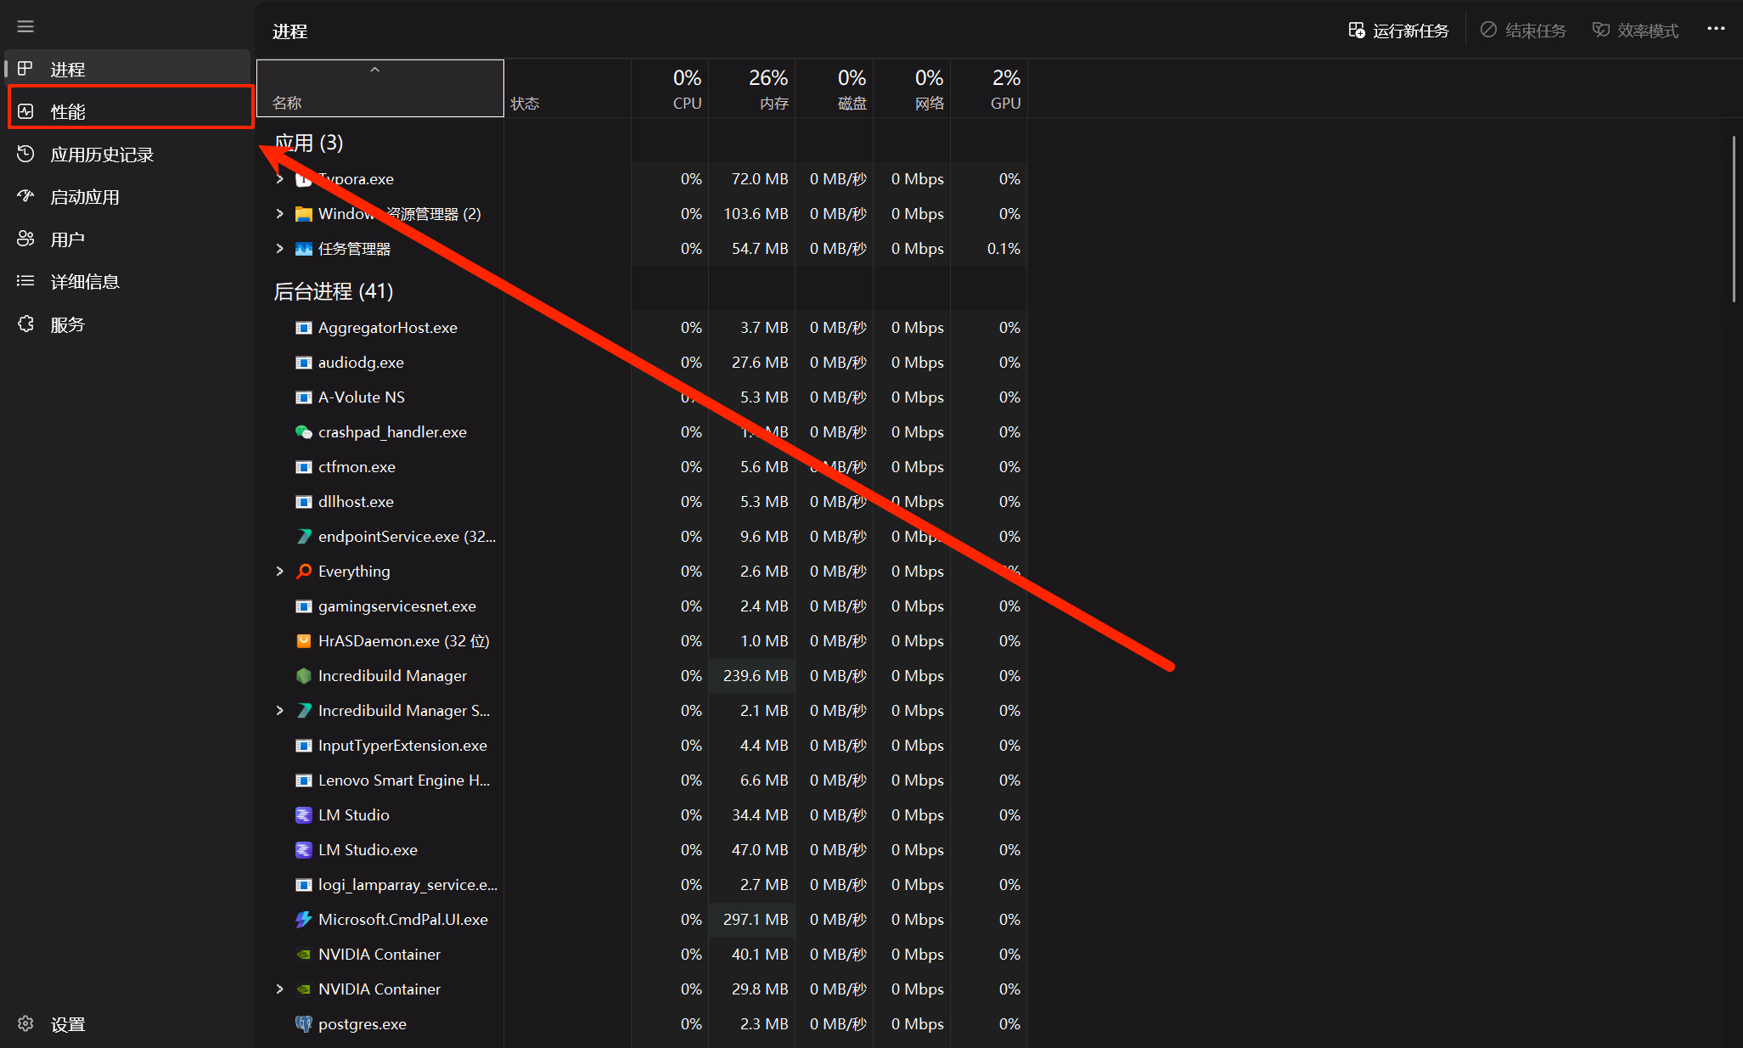Image resolution: width=1743 pixels, height=1048 pixels.
Task: Expand the last NVIDIA Container row
Action: 279,989
